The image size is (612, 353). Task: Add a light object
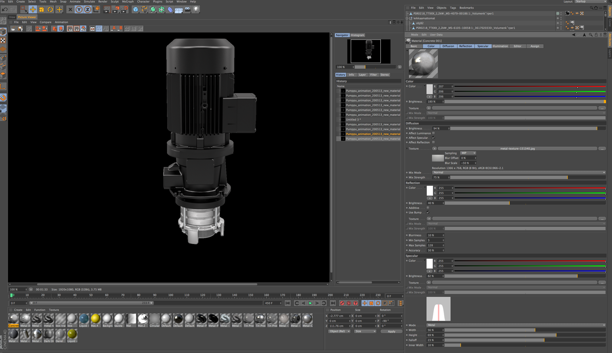[196, 10]
